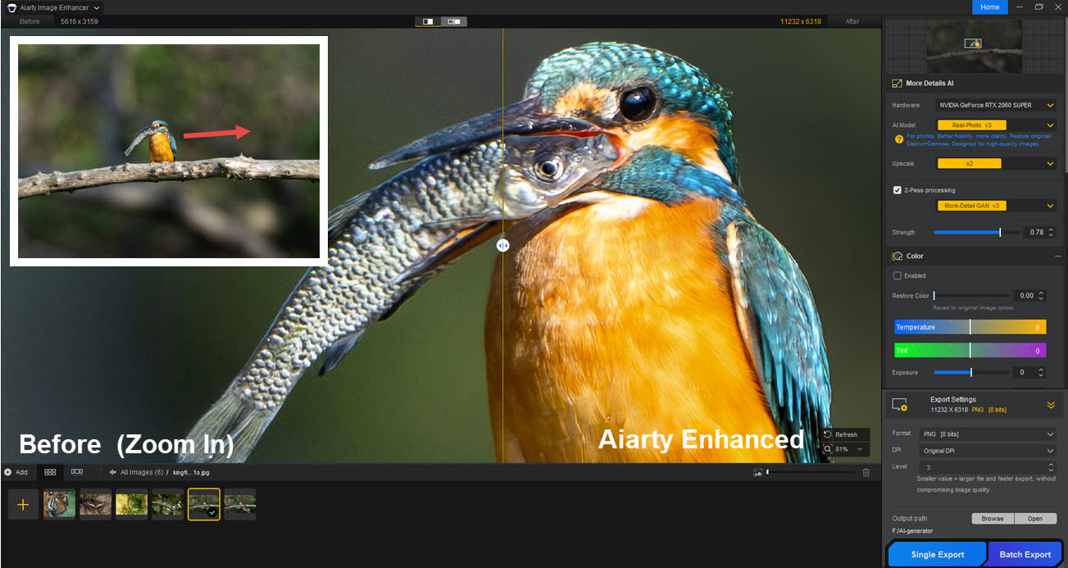Click the 5616 x 3159 source resolution text
This screenshot has height=568, width=1068.
pyautogui.click(x=80, y=21)
